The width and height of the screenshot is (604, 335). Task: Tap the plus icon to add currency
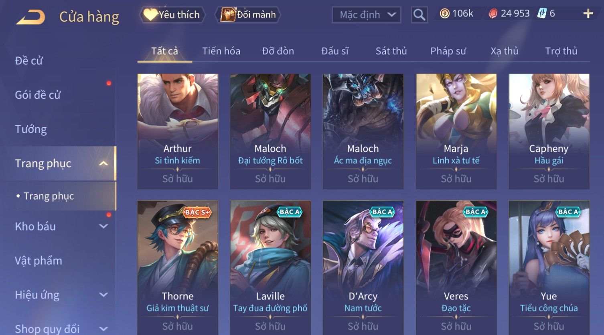click(x=588, y=14)
